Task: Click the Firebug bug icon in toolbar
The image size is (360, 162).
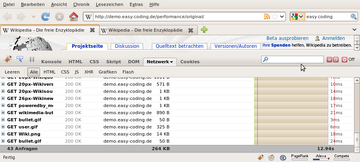Action: pyautogui.click(x=8, y=60)
